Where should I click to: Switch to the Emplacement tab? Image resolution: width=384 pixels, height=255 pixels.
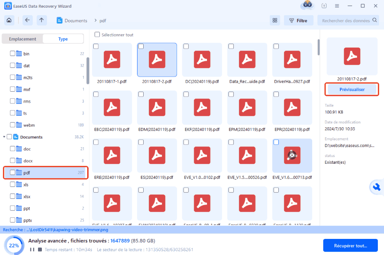[23, 39]
